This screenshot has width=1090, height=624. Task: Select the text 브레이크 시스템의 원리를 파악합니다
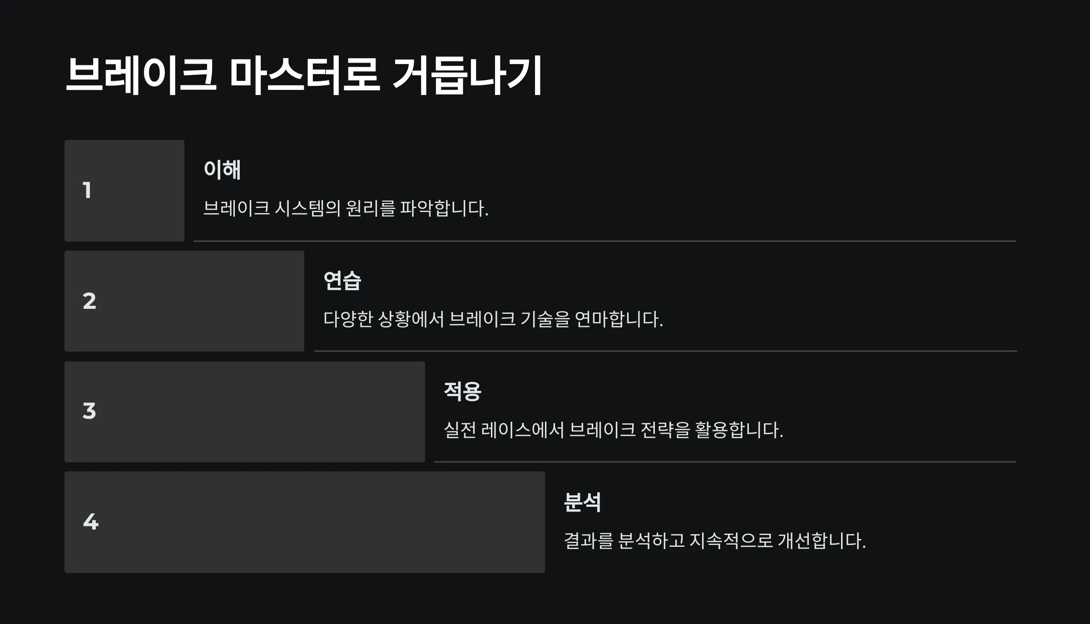point(346,208)
